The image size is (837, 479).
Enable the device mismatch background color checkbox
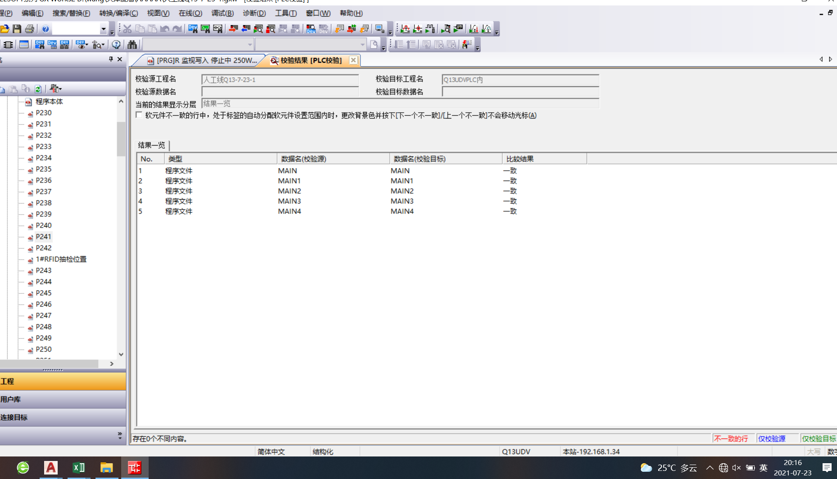click(139, 115)
